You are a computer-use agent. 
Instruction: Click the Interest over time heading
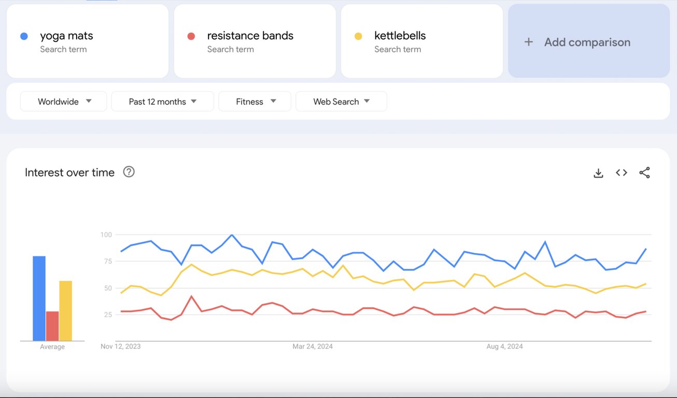69,172
